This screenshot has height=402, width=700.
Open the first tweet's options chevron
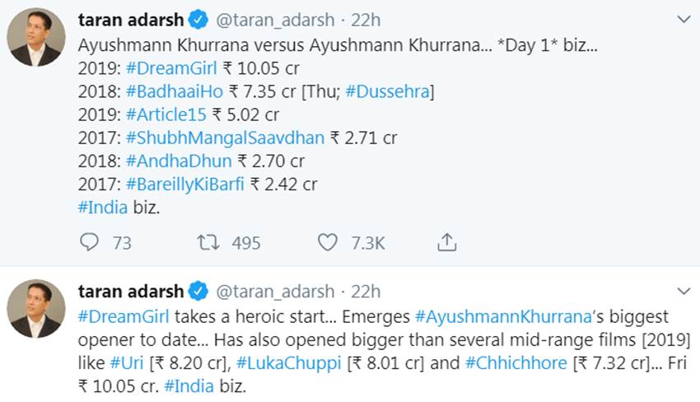click(x=683, y=19)
